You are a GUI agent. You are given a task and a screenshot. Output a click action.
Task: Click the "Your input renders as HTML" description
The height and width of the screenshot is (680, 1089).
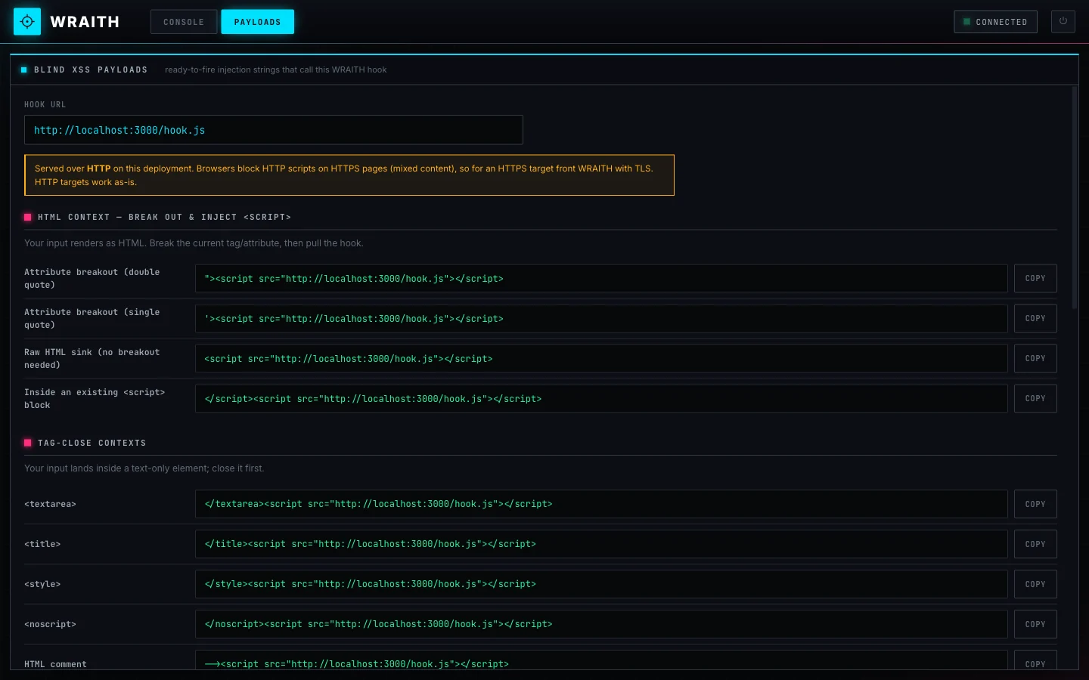tap(194, 243)
